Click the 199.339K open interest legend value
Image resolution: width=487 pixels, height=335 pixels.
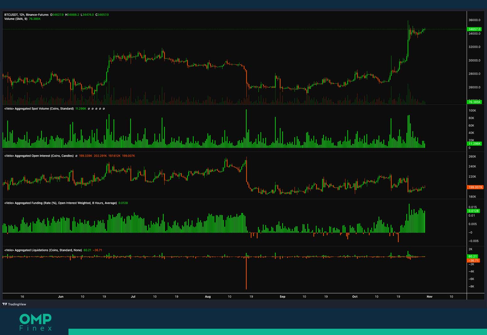coord(85,156)
